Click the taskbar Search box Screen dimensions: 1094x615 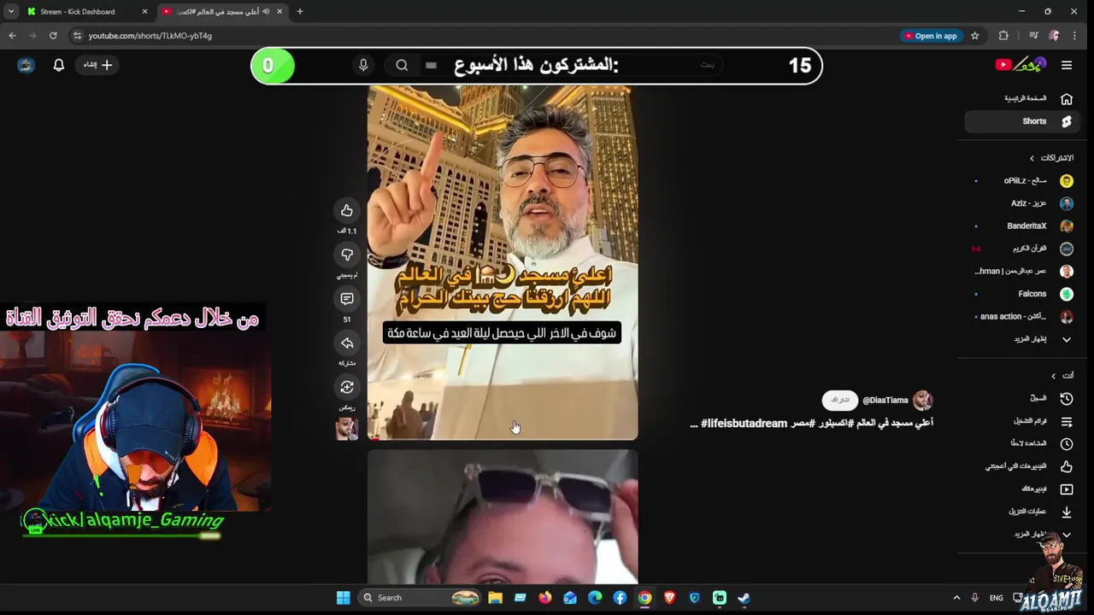421,598
